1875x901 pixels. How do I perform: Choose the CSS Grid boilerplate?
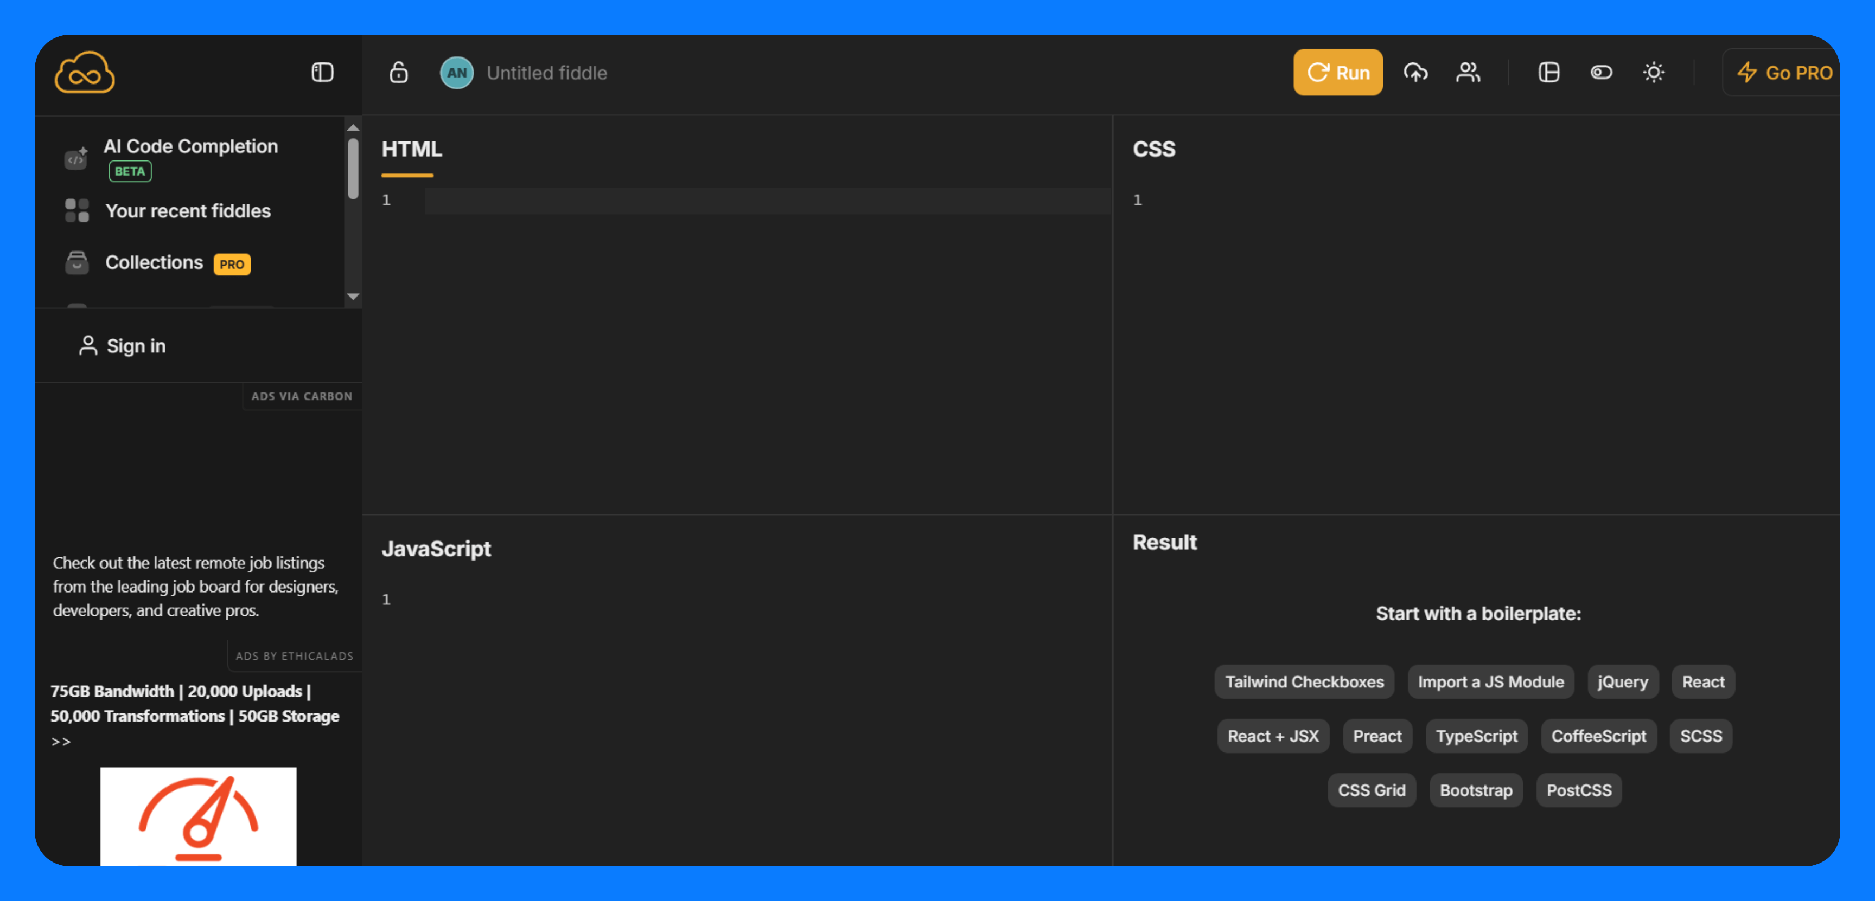(x=1372, y=790)
